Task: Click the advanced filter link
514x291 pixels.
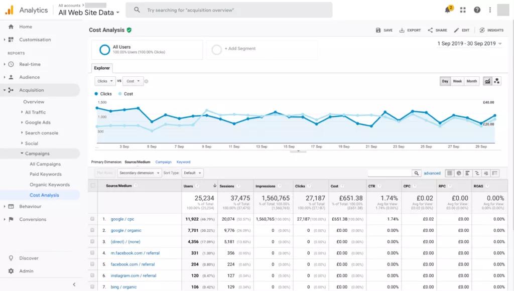Action: click(432, 173)
